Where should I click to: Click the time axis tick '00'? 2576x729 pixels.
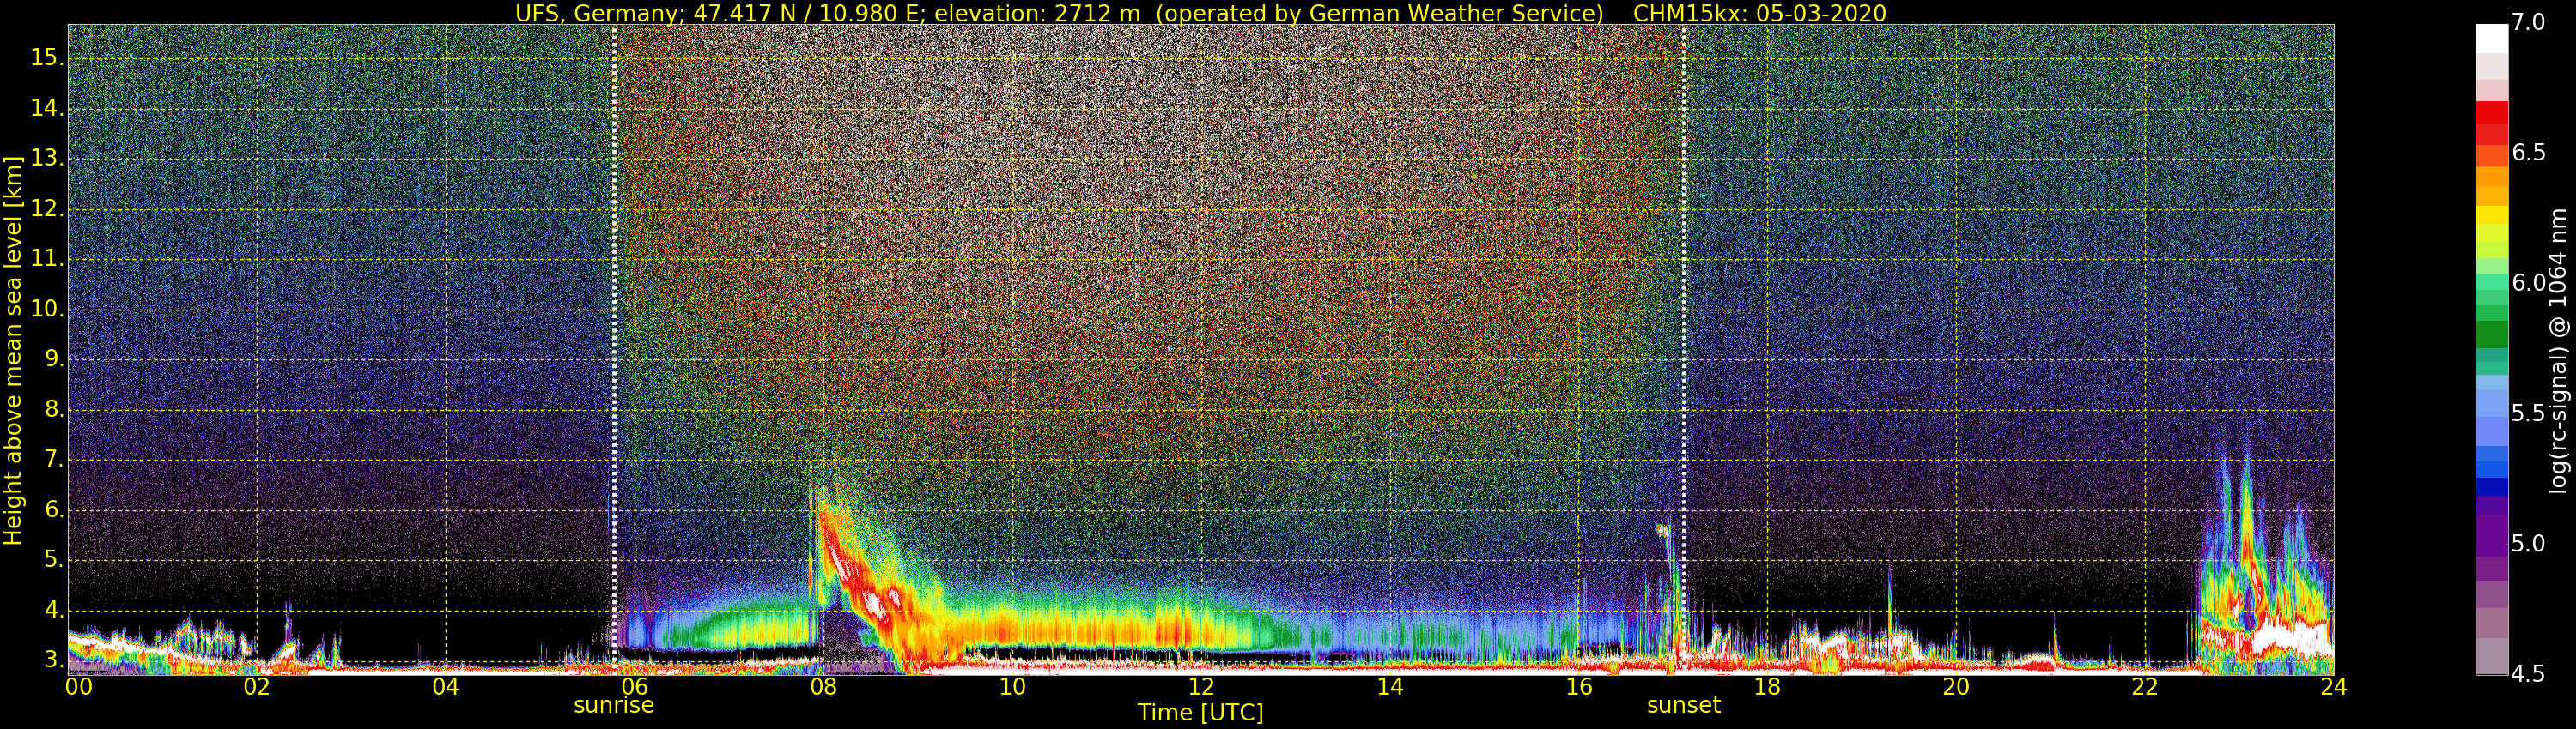tap(78, 687)
